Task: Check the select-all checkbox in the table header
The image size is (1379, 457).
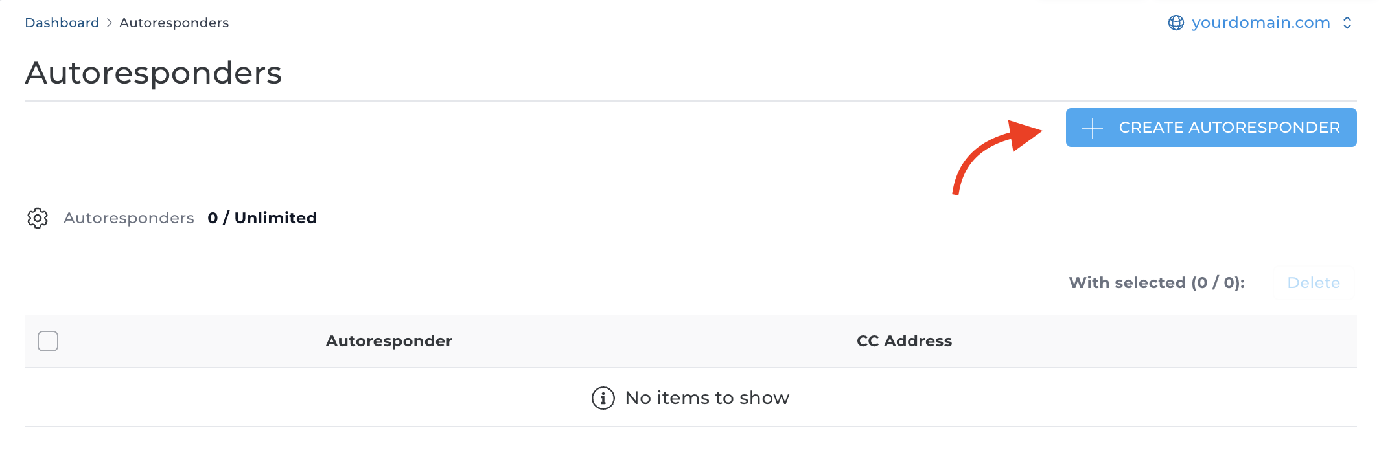Action: (x=47, y=341)
